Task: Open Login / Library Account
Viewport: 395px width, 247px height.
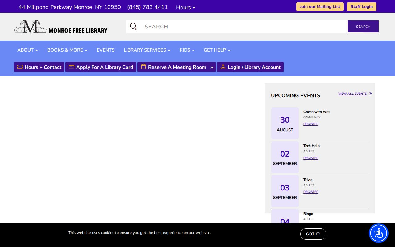Action: [250, 67]
